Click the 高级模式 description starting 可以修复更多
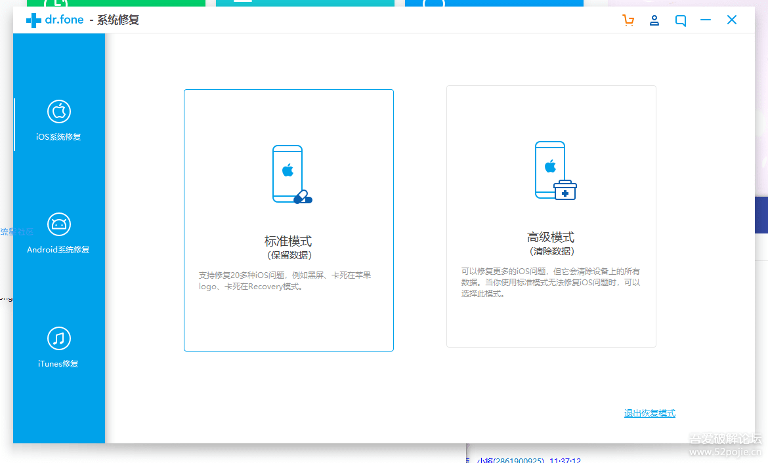Viewport: 768px width, 463px height. pos(551,283)
